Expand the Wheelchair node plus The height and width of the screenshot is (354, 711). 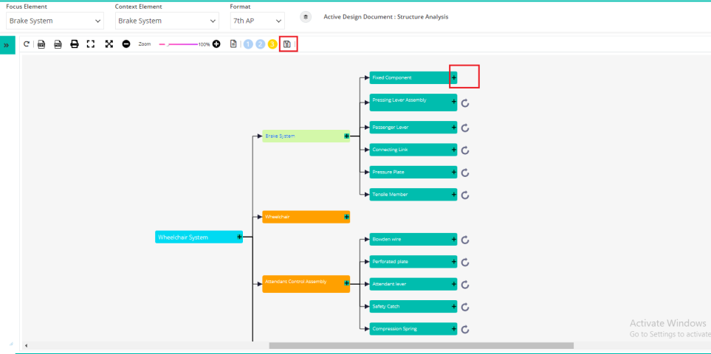pos(346,217)
